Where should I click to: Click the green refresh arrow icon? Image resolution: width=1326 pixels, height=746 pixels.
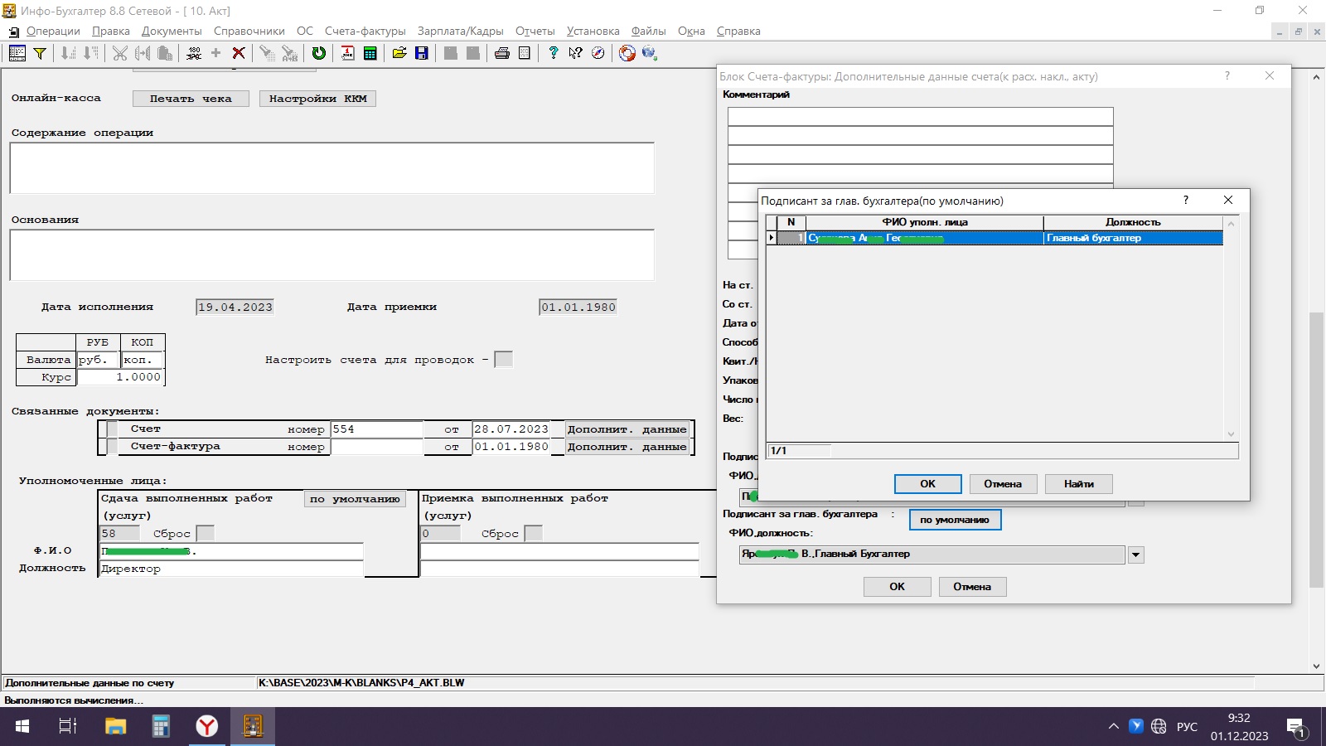coord(318,53)
